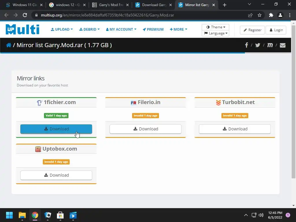Click Filerio.in Invalid 1 day ago badge

(146, 116)
